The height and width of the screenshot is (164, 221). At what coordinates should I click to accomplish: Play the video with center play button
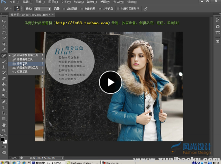pyautogui.click(x=110, y=82)
